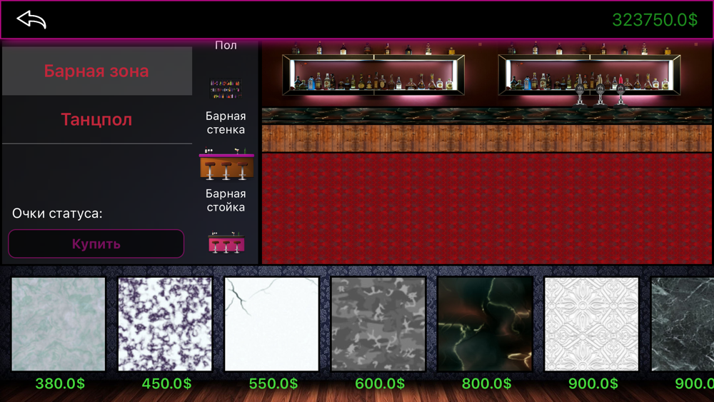Tap the 450.0$ price label
714x402 pixels.
166,383
